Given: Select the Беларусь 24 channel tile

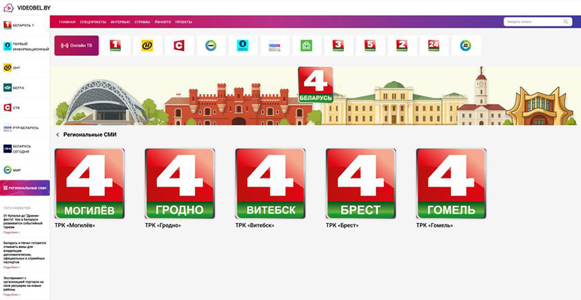Looking at the screenshot, I should 433,46.
